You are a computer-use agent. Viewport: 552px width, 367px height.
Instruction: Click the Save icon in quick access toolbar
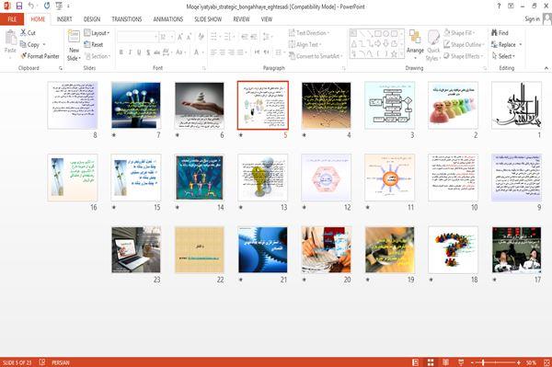(19, 6)
